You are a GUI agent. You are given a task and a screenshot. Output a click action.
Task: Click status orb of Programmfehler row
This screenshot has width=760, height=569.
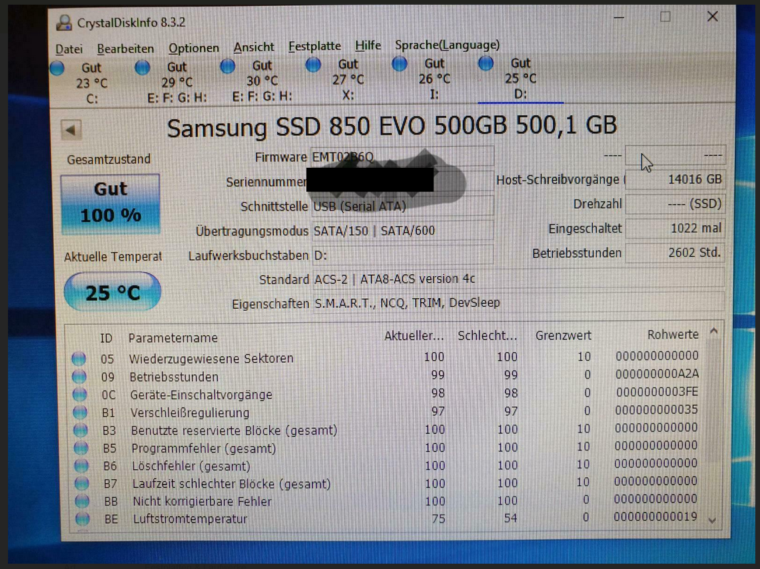pyautogui.click(x=81, y=449)
